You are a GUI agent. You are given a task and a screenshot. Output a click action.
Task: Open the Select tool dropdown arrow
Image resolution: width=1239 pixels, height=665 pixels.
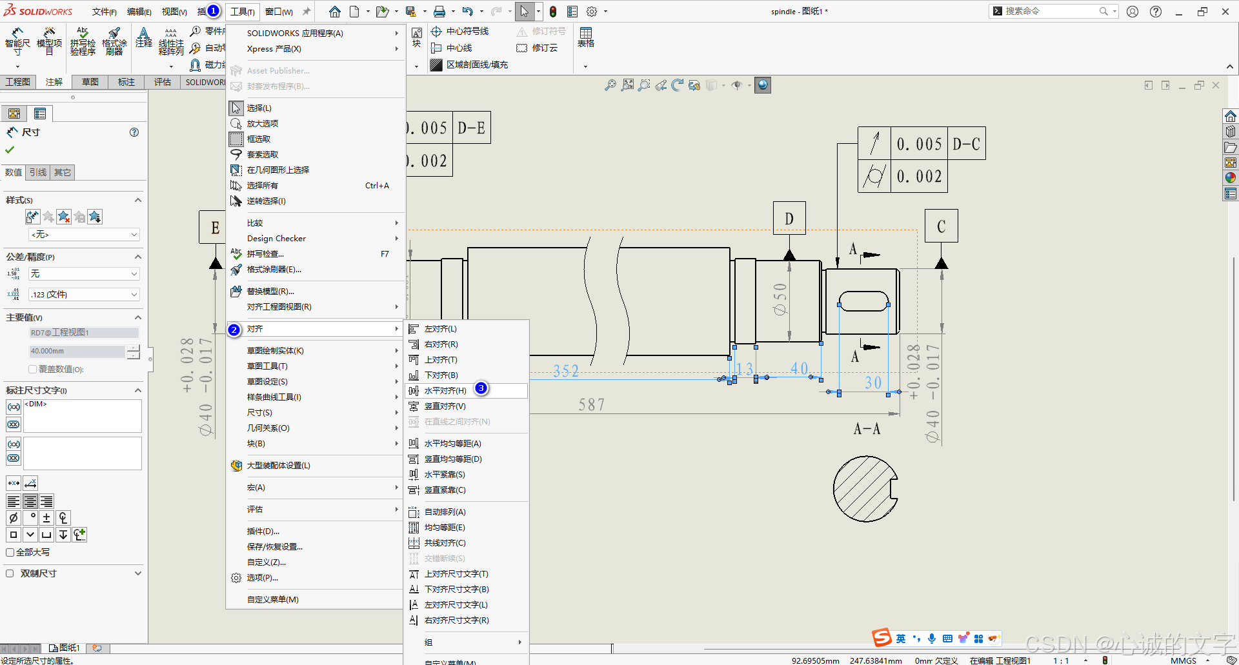pos(538,12)
